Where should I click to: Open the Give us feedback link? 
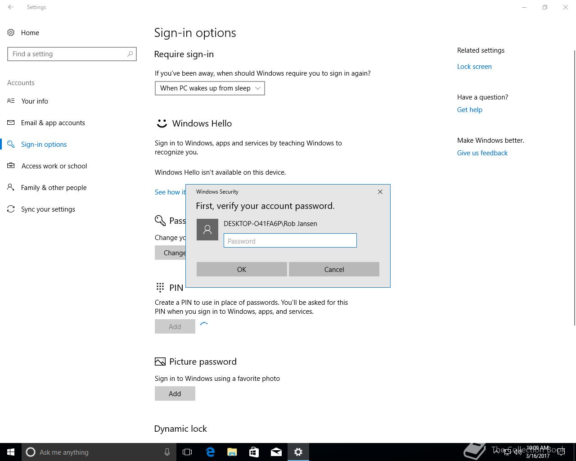pyautogui.click(x=482, y=153)
